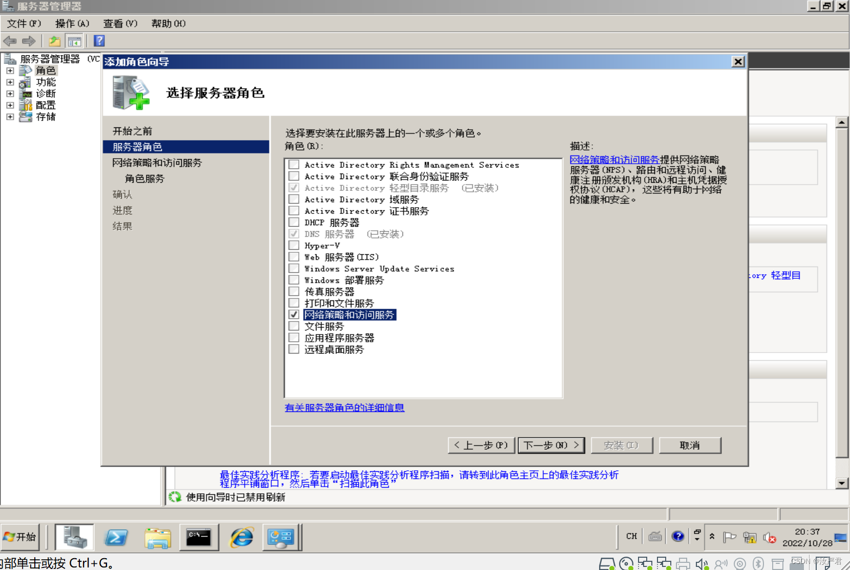Click the 上一步(P) button
This screenshot has width=850, height=570.
click(480, 445)
